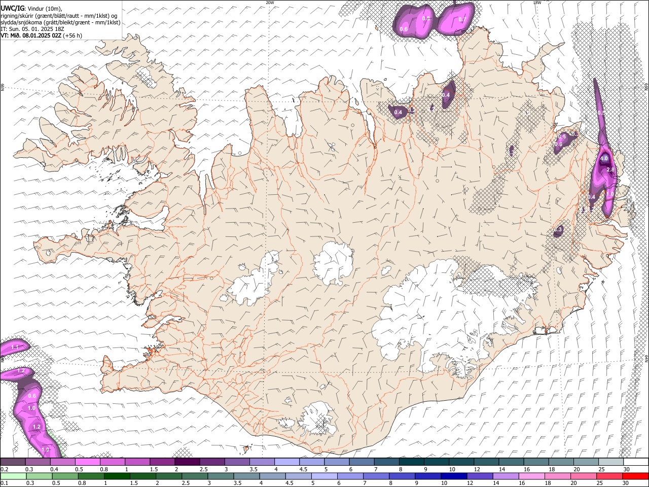Click the '0.1' label starting the lower legend scale

[x=4, y=483]
